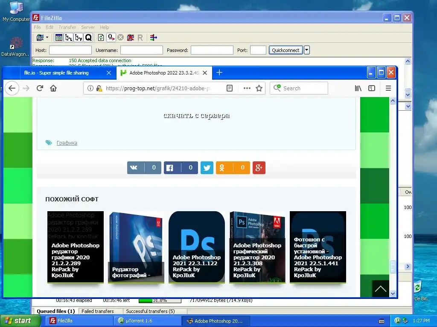Viewport: 437px width, 327px height.
Task: Click the Username input field
Action: tap(142, 50)
